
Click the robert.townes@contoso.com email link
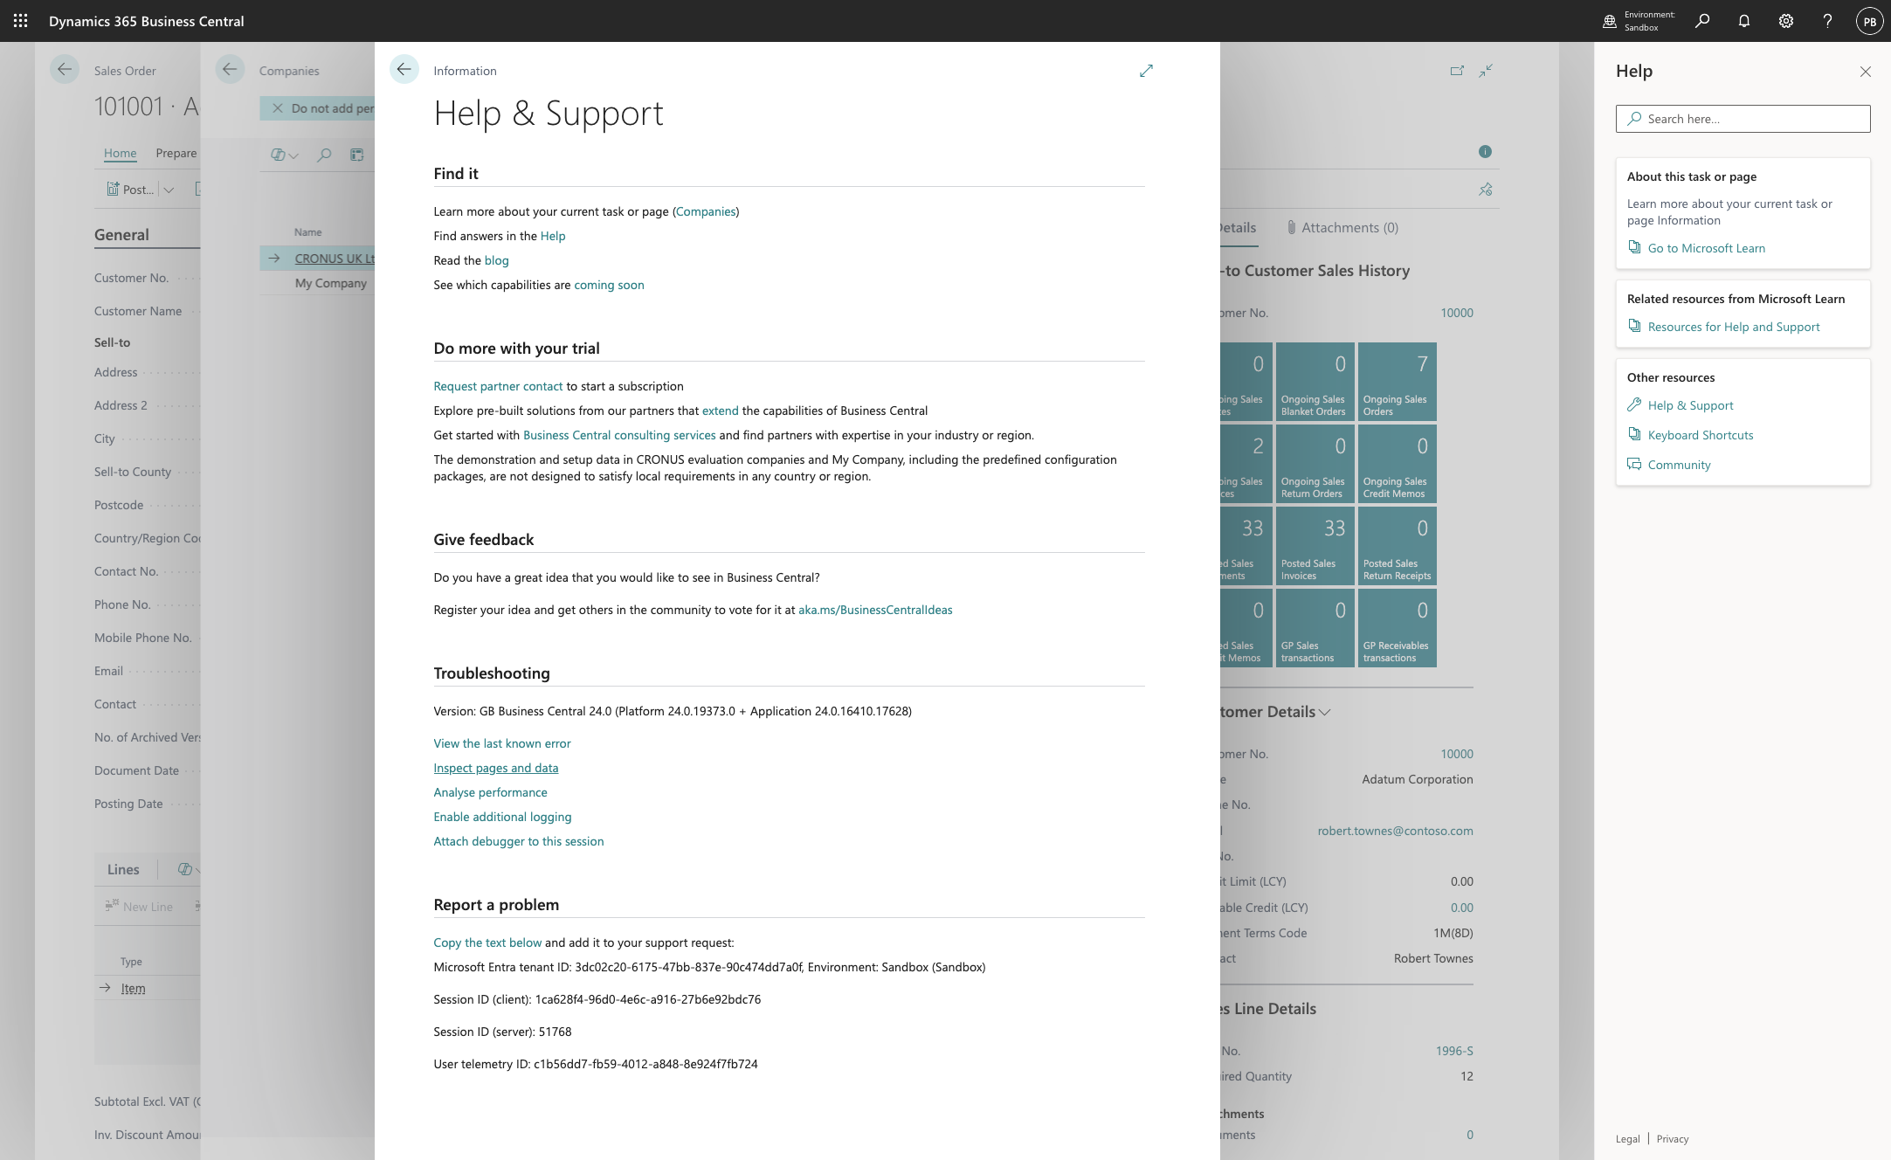pos(1395,831)
